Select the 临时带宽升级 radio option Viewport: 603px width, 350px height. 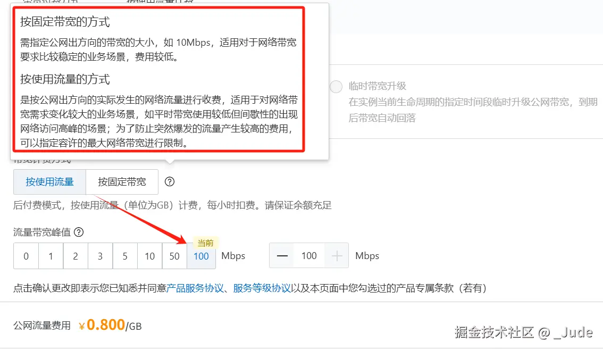pyautogui.click(x=336, y=87)
